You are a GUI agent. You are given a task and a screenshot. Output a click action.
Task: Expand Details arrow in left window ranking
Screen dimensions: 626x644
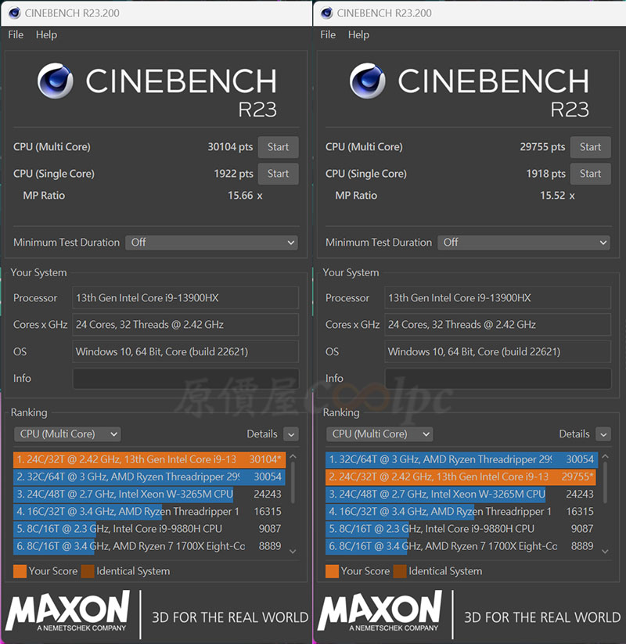coord(291,434)
